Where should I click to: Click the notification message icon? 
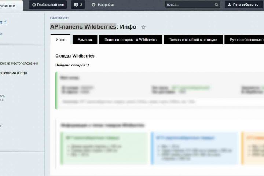[76, 5]
